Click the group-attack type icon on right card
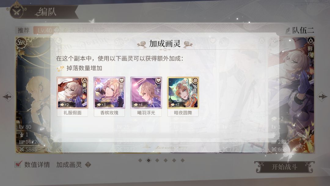 (x=311, y=41)
